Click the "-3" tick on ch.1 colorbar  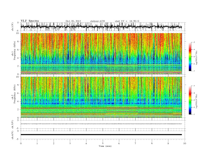[194, 42]
